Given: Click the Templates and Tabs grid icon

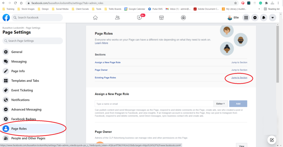Looking at the screenshot, I should pyautogui.click(x=6, y=81).
